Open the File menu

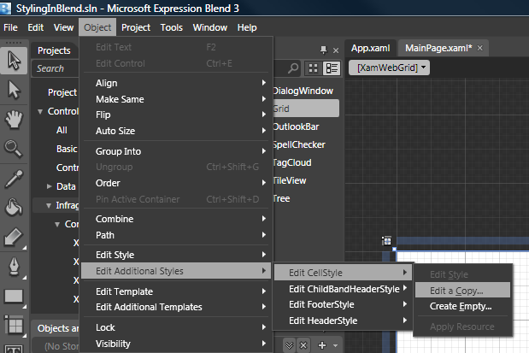pyautogui.click(x=10, y=27)
